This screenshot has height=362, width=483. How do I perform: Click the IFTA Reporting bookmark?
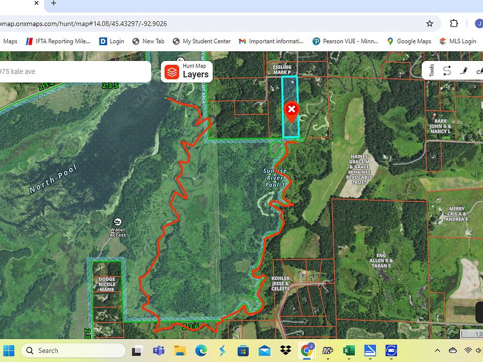point(58,41)
